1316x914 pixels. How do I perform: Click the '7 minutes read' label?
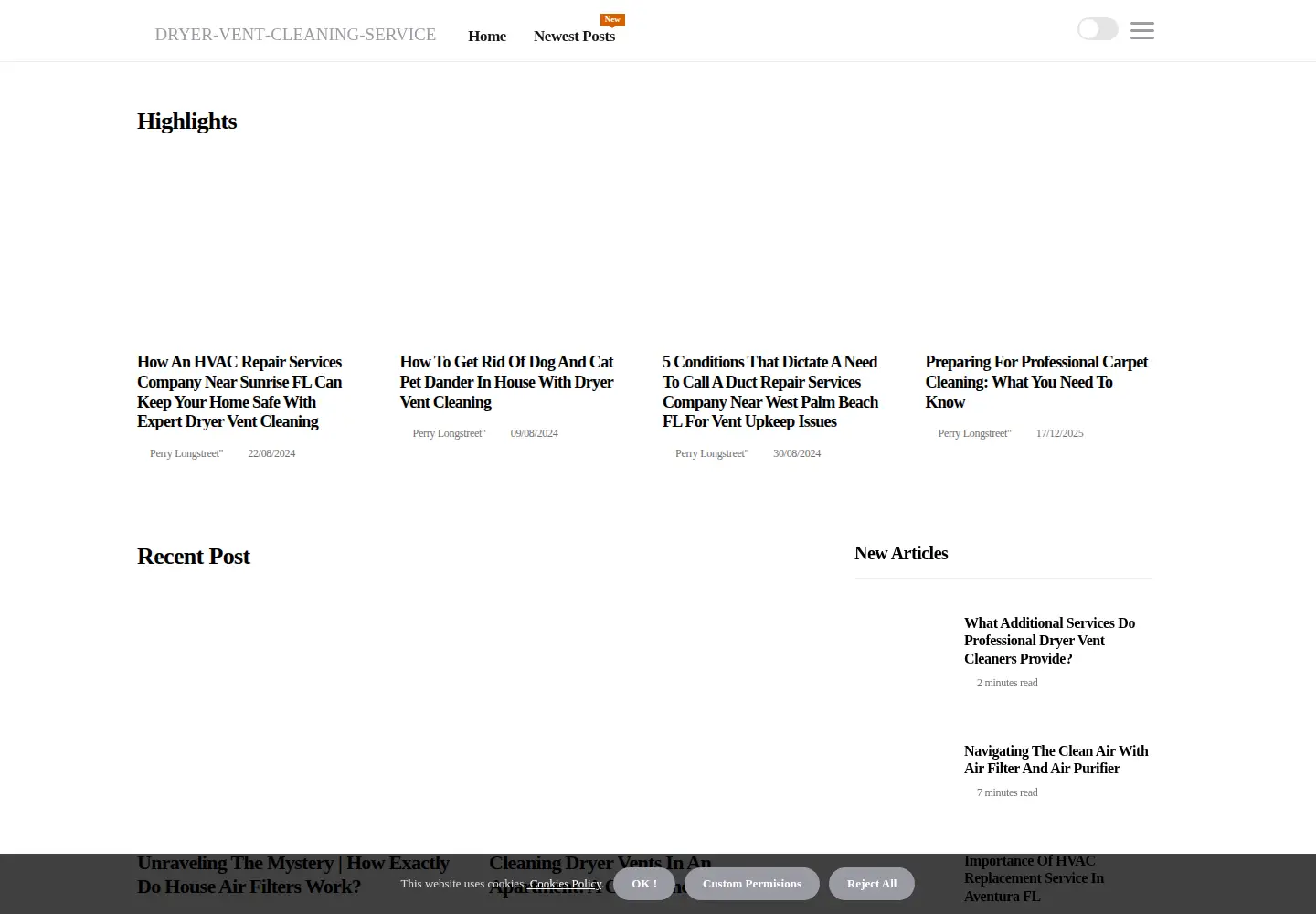1007,792
